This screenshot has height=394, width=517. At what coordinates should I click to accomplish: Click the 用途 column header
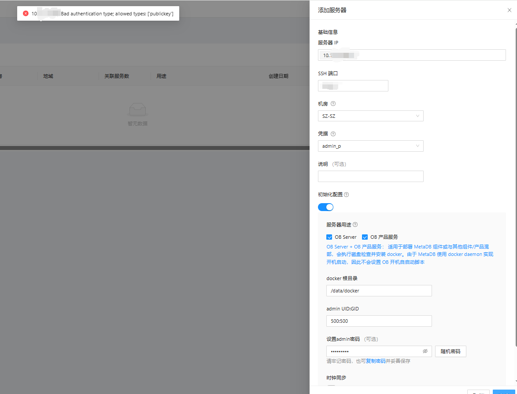(x=161, y=76)
